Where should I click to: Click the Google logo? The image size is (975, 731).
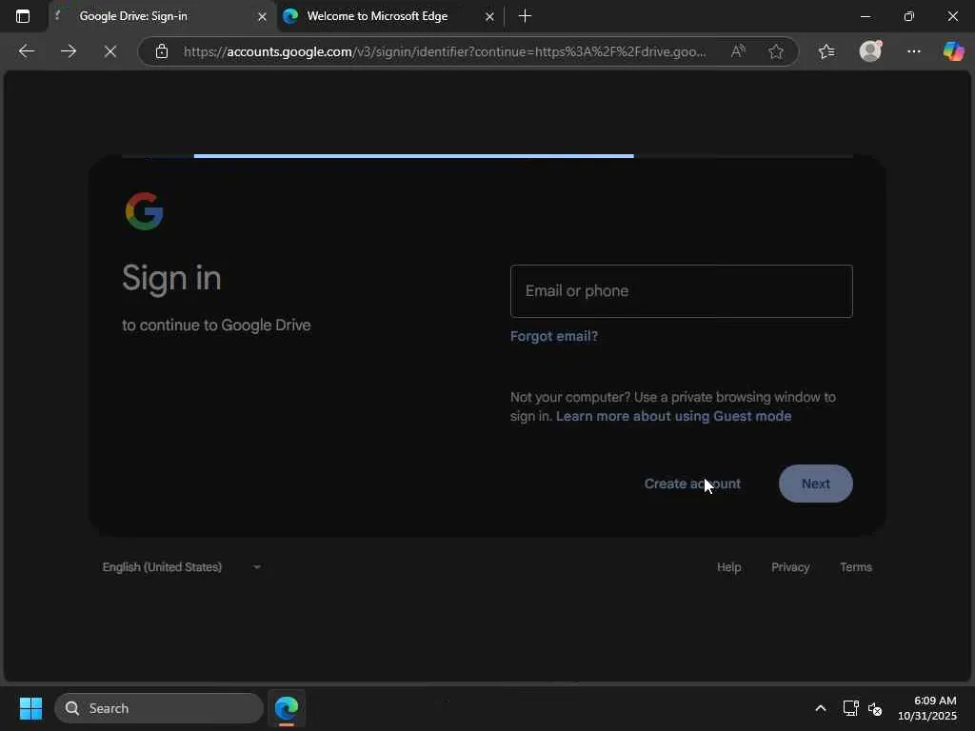(145, 211)
